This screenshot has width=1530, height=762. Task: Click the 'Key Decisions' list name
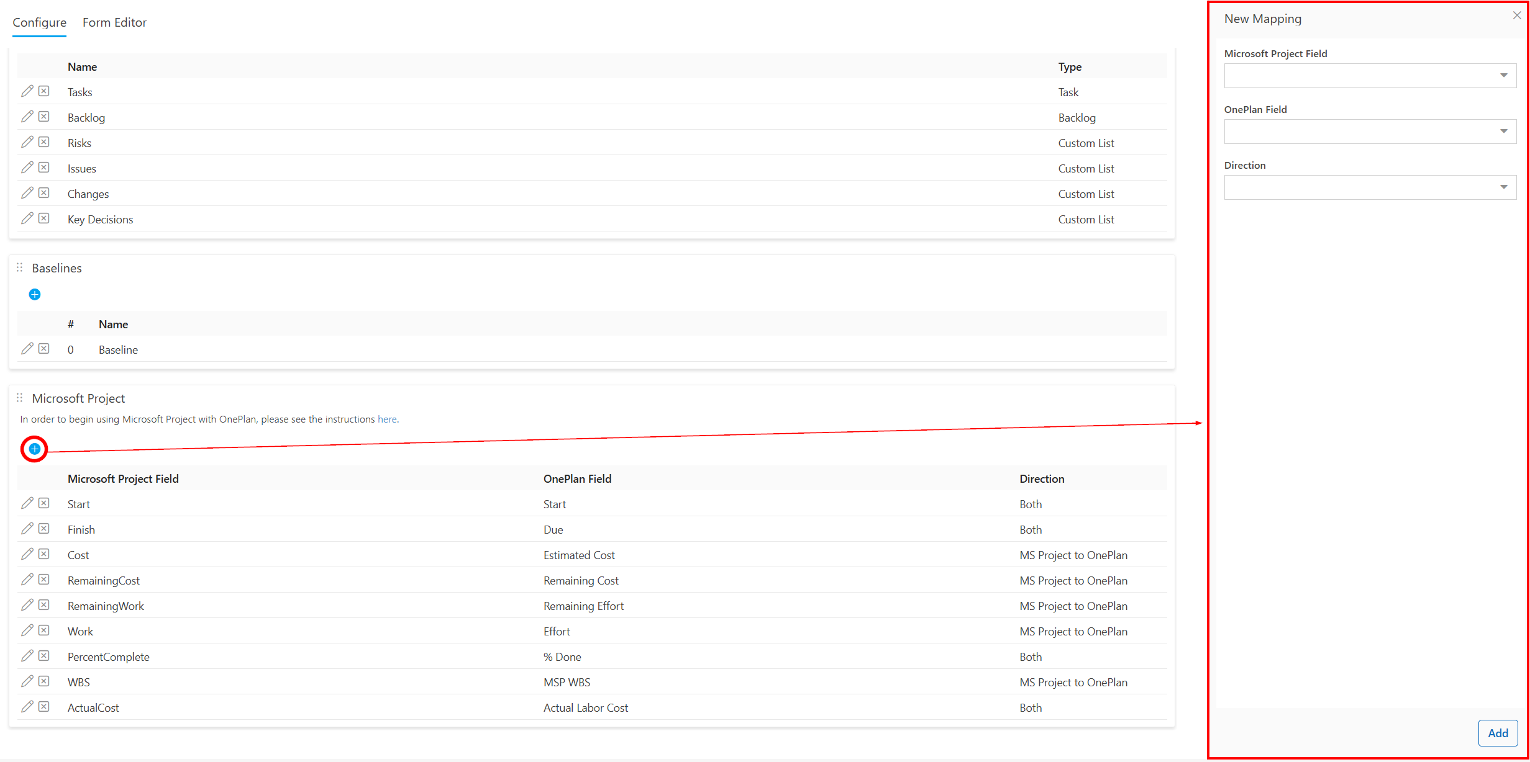100,220
